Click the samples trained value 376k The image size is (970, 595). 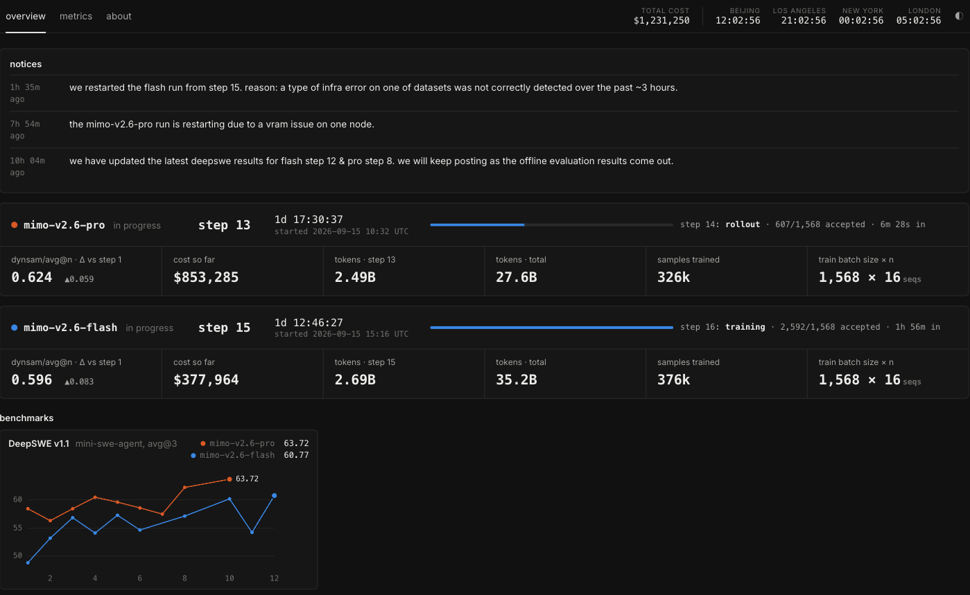coord(674,380)
